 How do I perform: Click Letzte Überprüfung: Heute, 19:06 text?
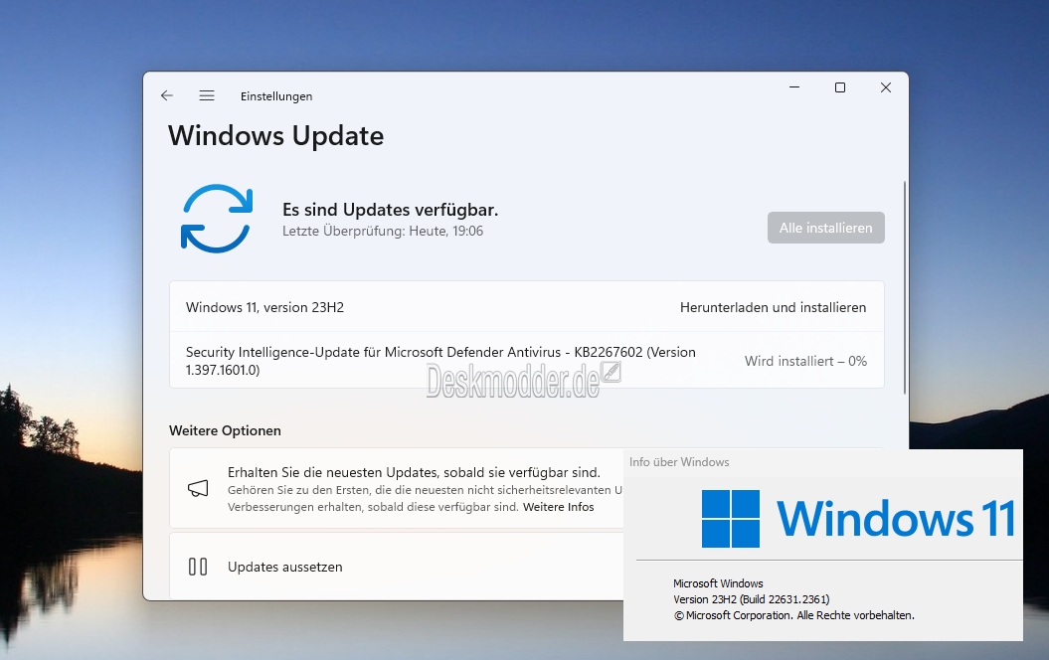[382, 231]
